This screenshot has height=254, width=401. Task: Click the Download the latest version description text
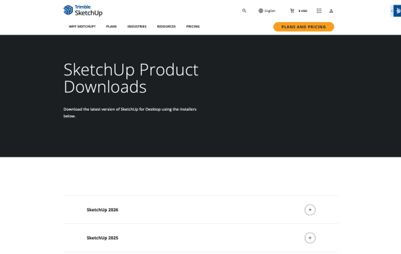pos(130,113)
